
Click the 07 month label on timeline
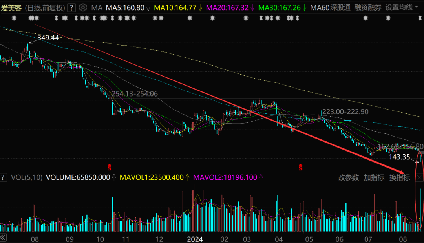point(368,239)
